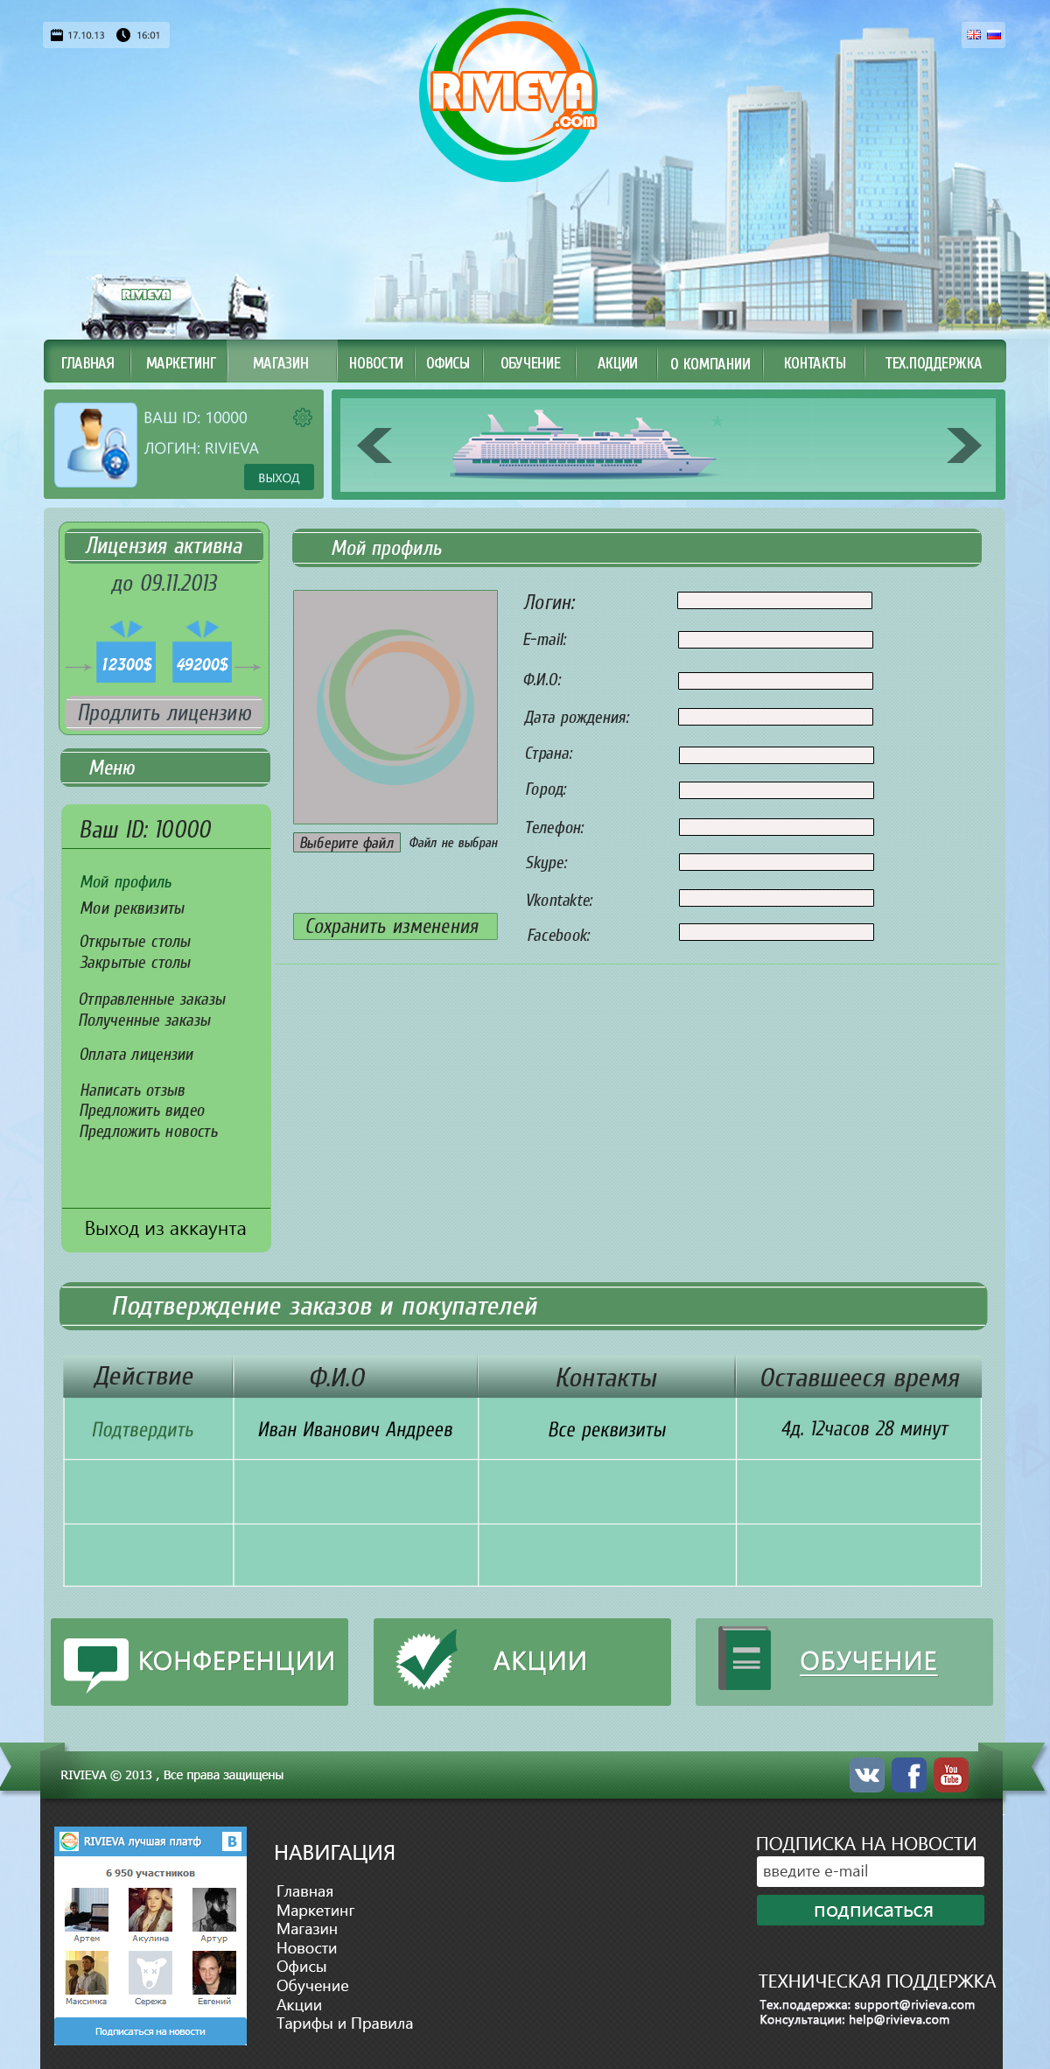The height and width of the screenshot is (2069, 1050).
Task: Open Евгений's avatar in VK widget
Action: 214,1973
